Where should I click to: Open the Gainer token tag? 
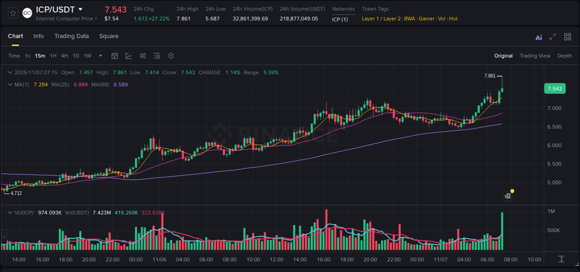point(426,19)
